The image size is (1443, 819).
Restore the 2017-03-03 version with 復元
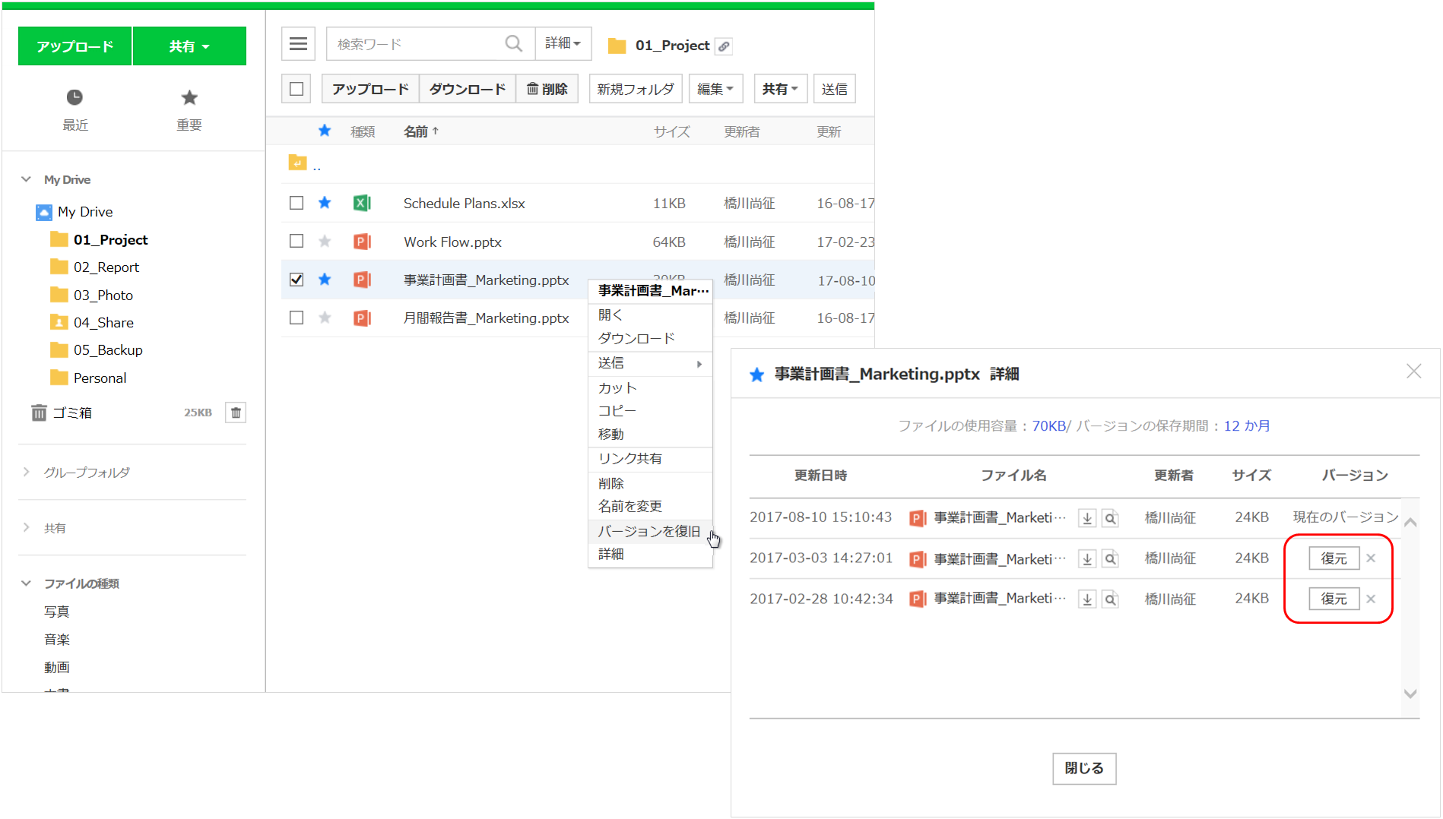[1334, 558]
